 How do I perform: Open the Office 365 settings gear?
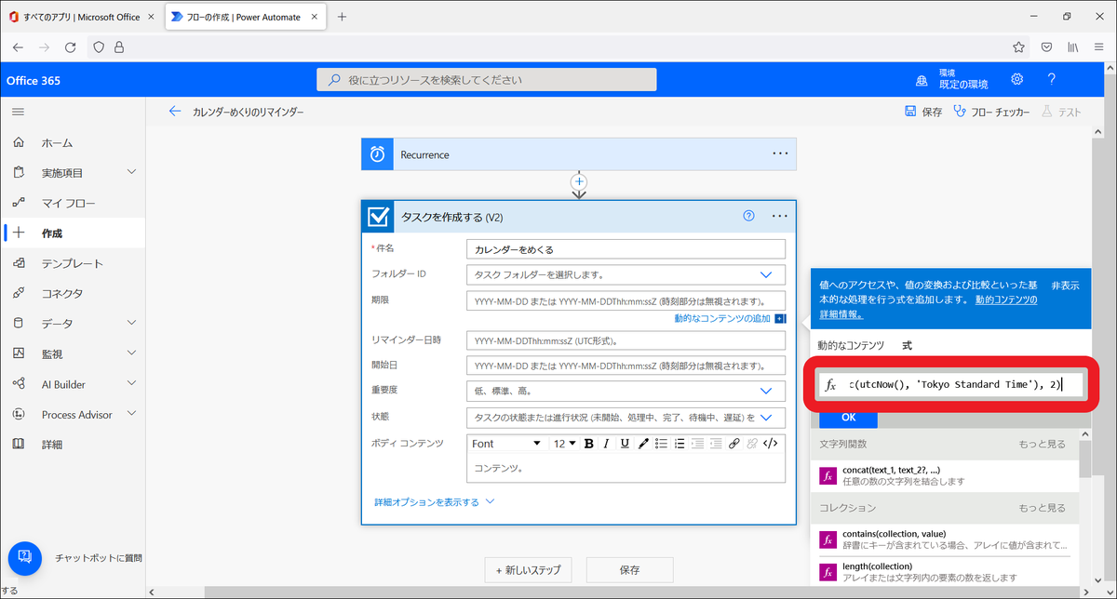[x=1016, y=80]
